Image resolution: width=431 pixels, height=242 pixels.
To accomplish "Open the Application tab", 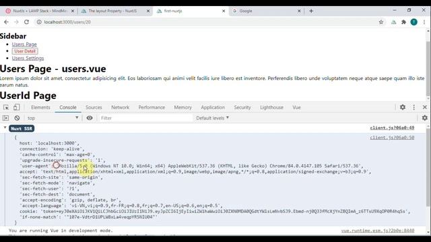I will [213, 108].
